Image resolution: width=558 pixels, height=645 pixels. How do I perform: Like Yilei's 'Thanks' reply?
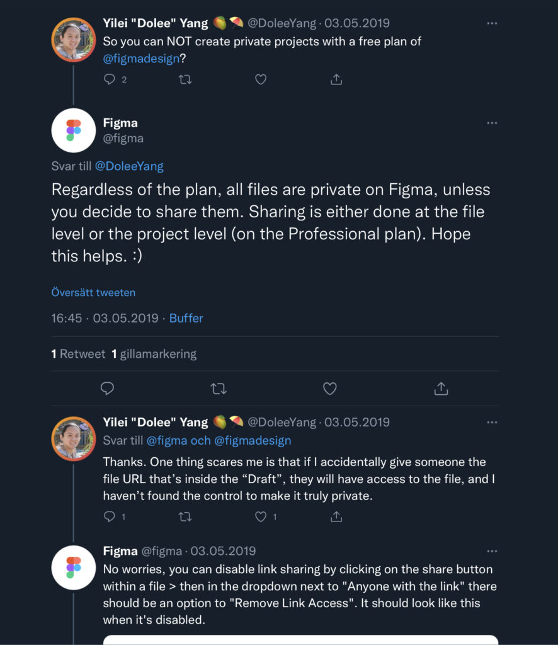coord(260,517)
